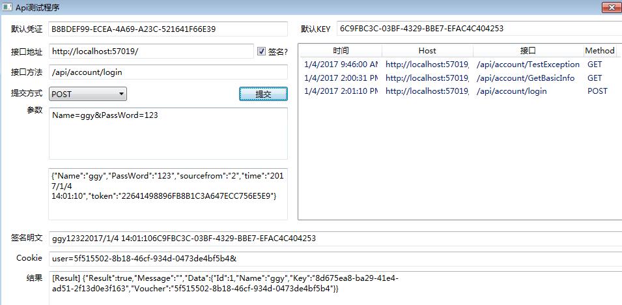The image size is (622, 305).
Task: Click the 接口方法 /api/account/login field
Action: [167, 72]
